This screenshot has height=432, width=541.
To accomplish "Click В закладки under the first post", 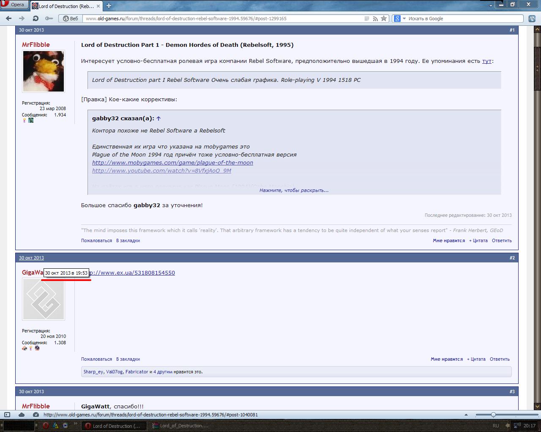I will tap(128, 240).
